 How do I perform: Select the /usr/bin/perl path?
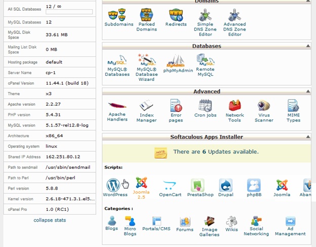pyautogui.click(x=60, y=178)
